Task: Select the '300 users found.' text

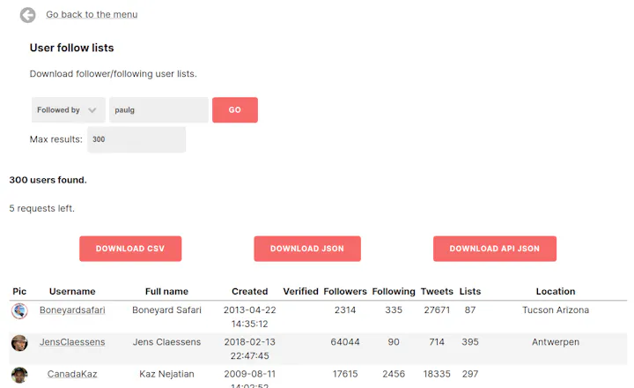Action: (x=48, y=180)
